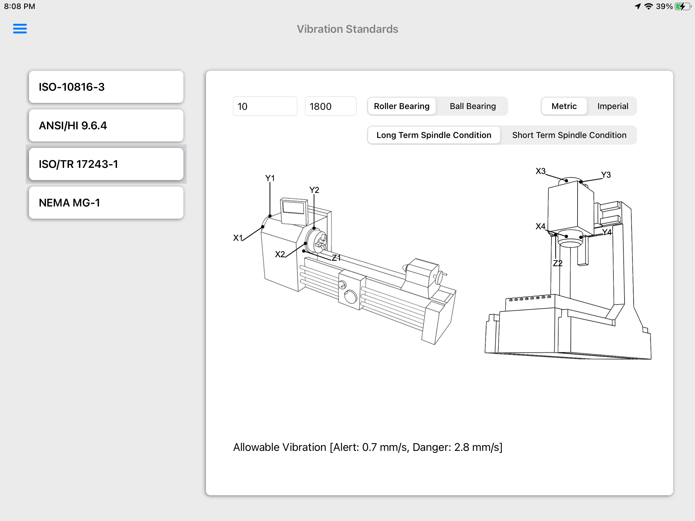Tap the battery charging icon
This screenshot has width=695, height=521.
682,6
